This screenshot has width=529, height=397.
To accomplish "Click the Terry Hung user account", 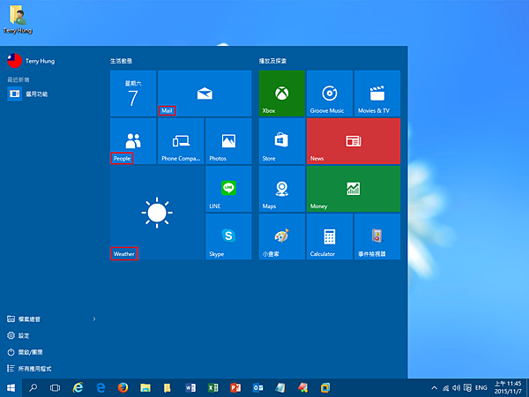I will pos(31,62).
